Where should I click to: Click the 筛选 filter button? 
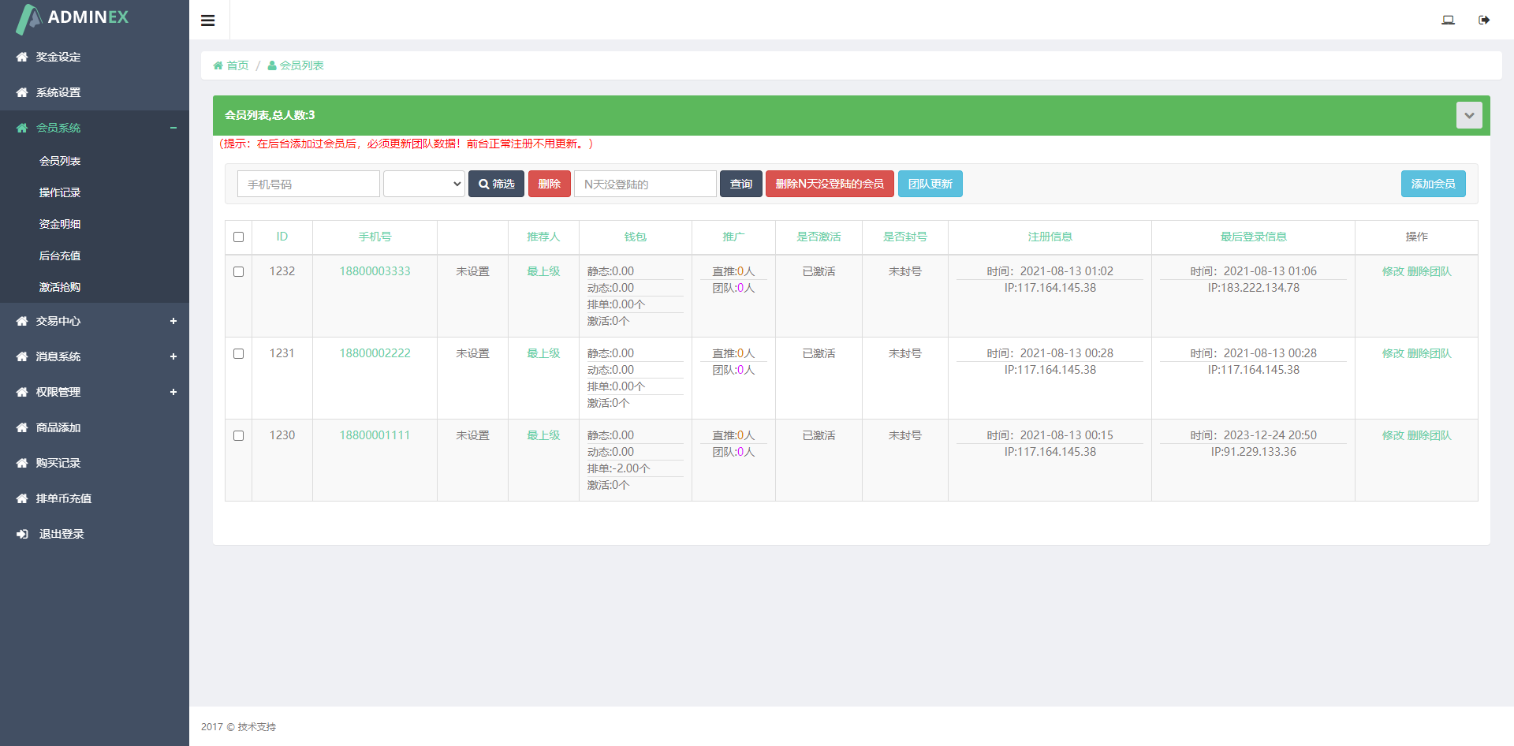[496, 184]
